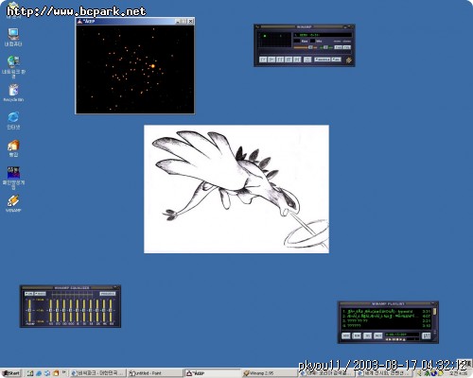Click the Eject button in Winamp player
Screen dimensions: 473x378
pos(307,60)
